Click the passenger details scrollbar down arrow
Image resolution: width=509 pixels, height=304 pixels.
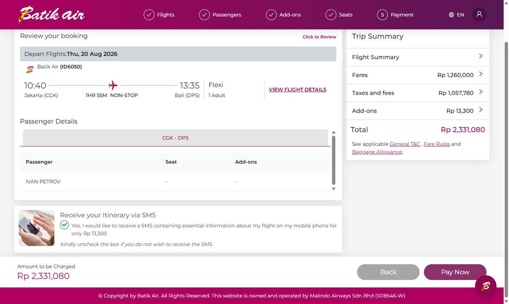point(333,189)
